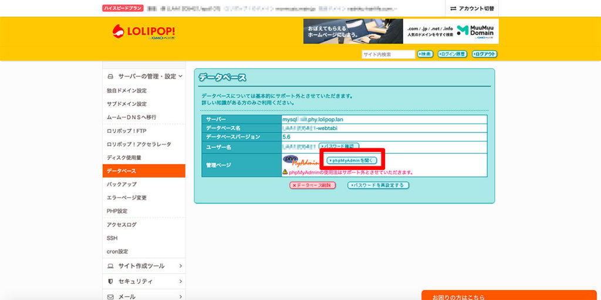Click the laptop icon beside サイト作成ツール
This screenshot has height=300, width=601.
pos(110,266)
